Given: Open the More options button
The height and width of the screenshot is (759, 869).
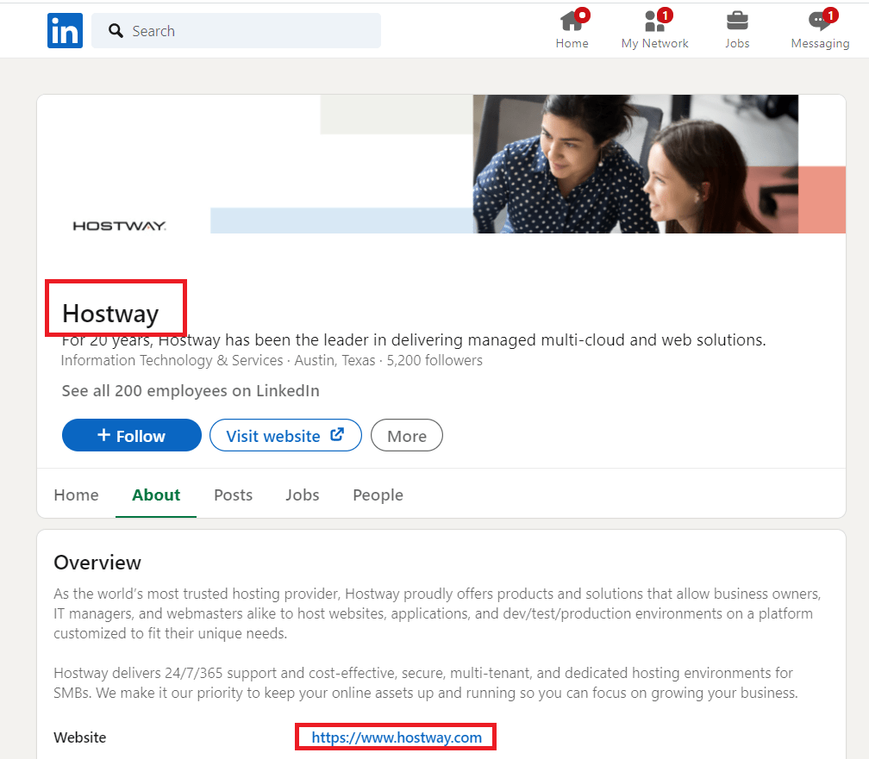Looking at the screenshot, I should [407, 435].
